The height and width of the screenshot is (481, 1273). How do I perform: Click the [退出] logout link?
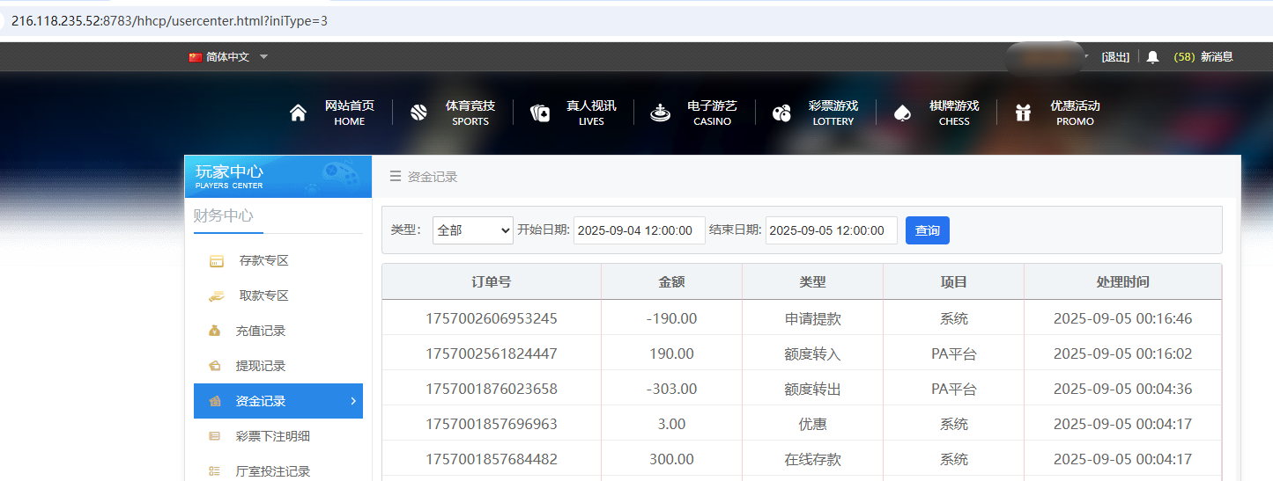[x=1115, y=57]
